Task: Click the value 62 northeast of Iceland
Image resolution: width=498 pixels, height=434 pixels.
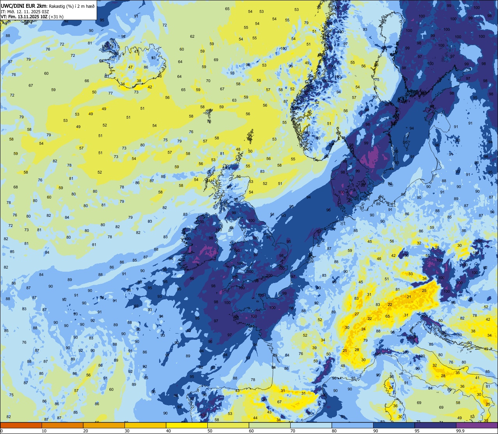Action: tap(192, 37)
